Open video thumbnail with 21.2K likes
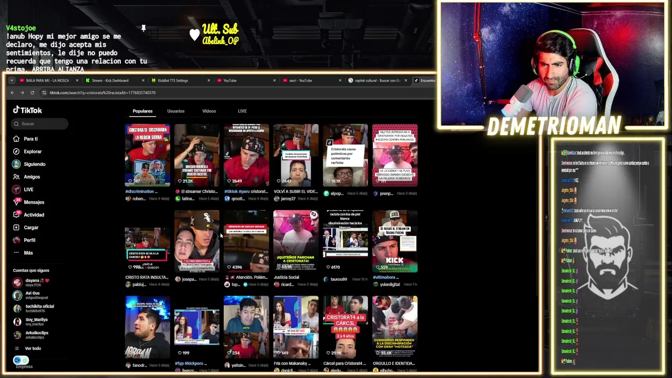672x378 pixels. coord(197,155)
